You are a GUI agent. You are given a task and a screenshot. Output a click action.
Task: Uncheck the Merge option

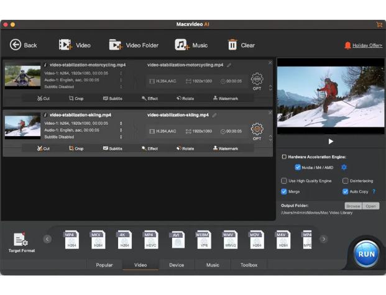(x=284, y=191)
